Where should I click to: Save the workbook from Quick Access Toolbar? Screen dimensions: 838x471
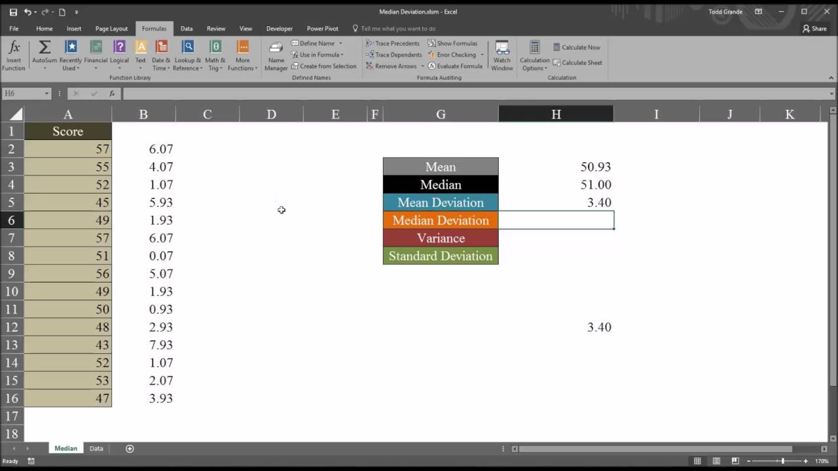pyautogui.click(x=13, y=12)
